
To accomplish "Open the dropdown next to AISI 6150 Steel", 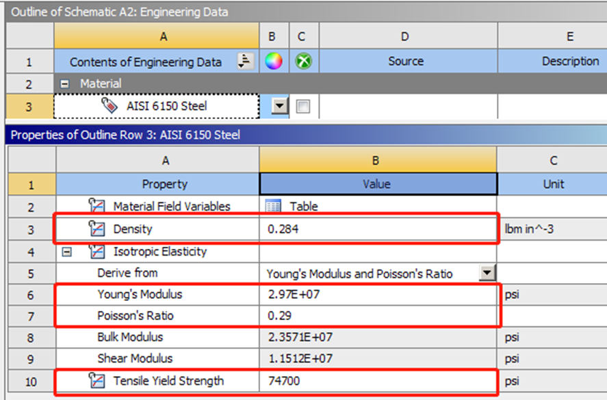I will pyautogui.click(x=279, y=105).
